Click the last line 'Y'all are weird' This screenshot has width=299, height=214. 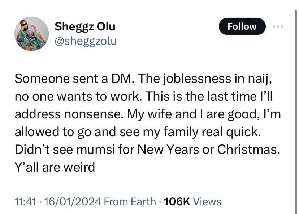pos(55,167)
